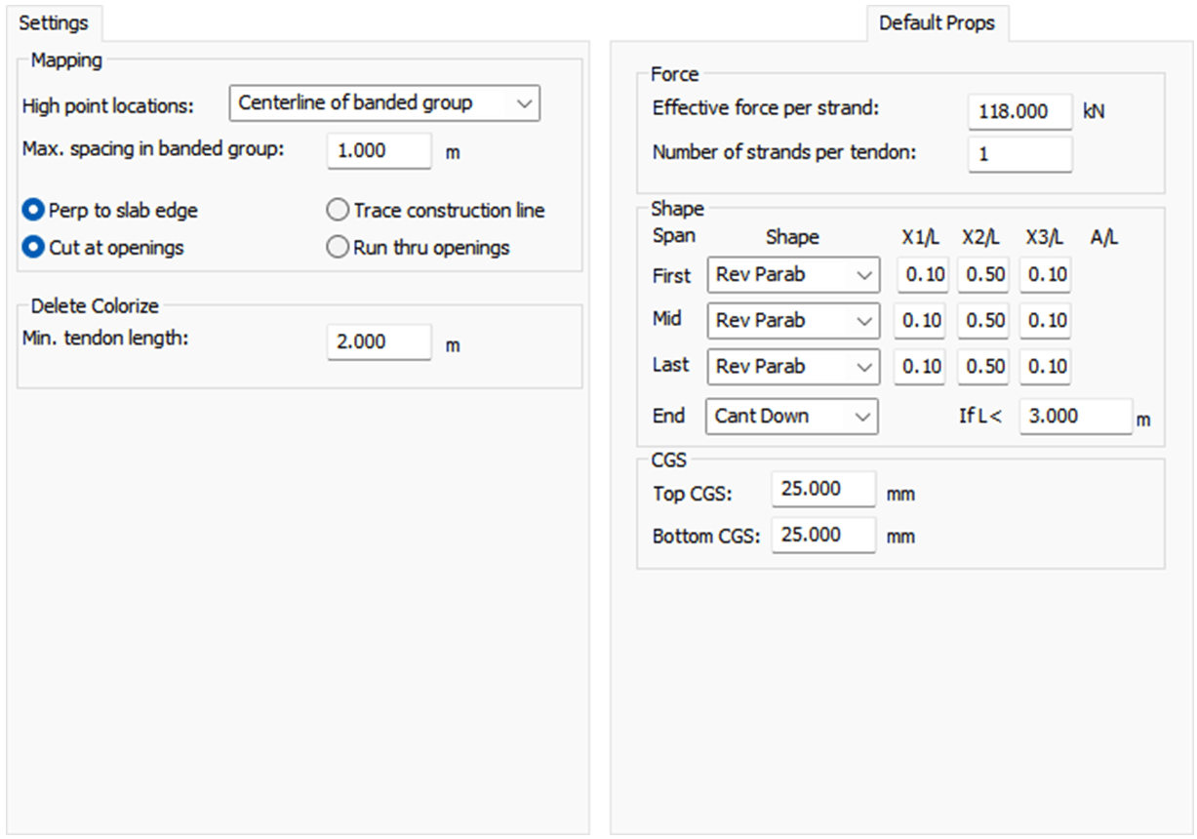Click the Bottom CGS input field

[822, 536]
